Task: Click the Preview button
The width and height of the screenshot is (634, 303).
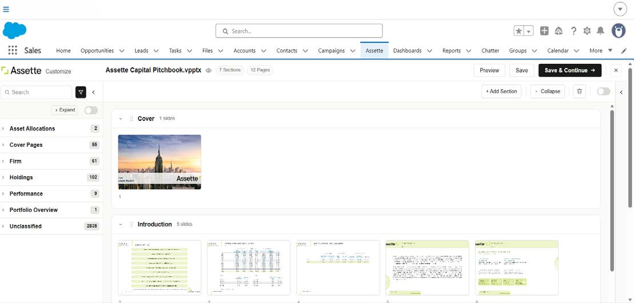Action: 489,70
